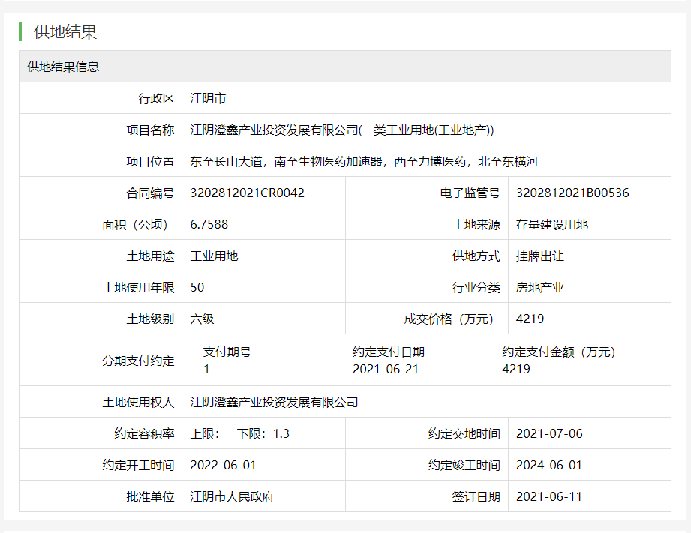Click the 供地结果信息 table header bar
The width and height of the screenshot is (691, 533).
[x=63, y=67]
